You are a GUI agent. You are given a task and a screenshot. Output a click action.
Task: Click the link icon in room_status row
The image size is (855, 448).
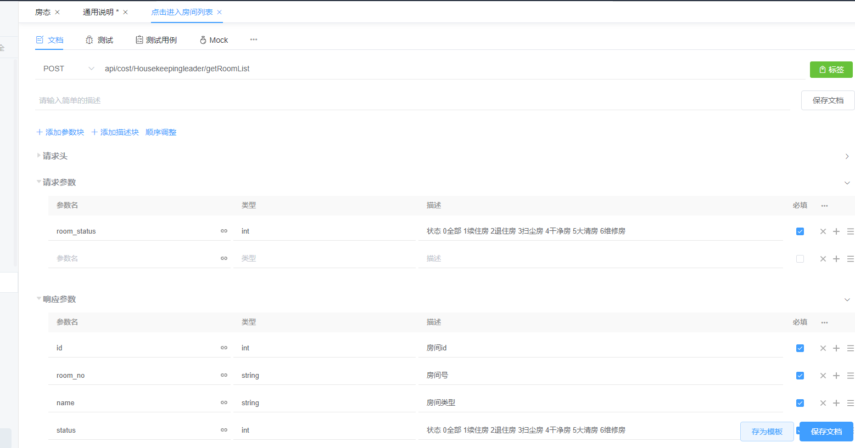[x=224, y=231]
